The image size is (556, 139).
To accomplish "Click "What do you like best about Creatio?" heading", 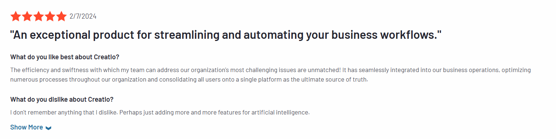I will pos(65,57).
